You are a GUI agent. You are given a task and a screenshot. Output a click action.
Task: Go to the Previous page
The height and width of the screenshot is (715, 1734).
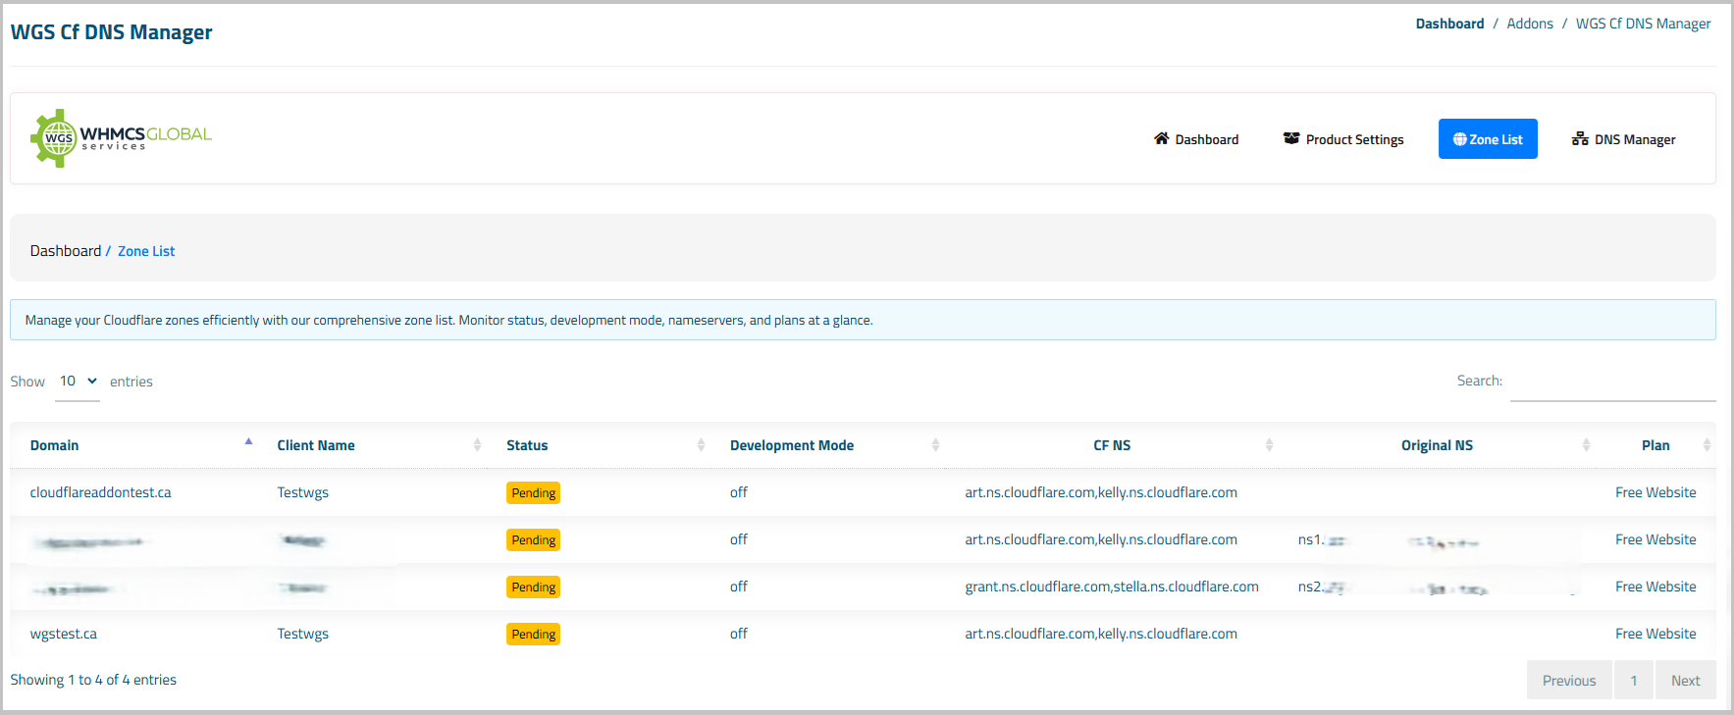click(1568, 681)
